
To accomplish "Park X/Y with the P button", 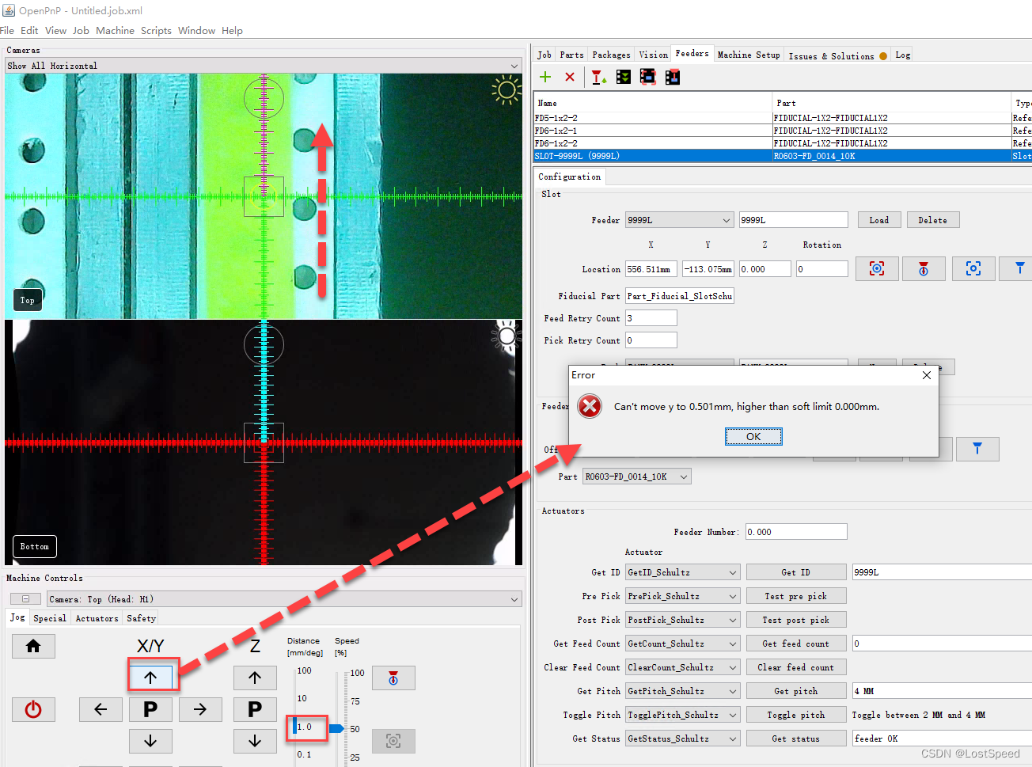I will (150, 709).
